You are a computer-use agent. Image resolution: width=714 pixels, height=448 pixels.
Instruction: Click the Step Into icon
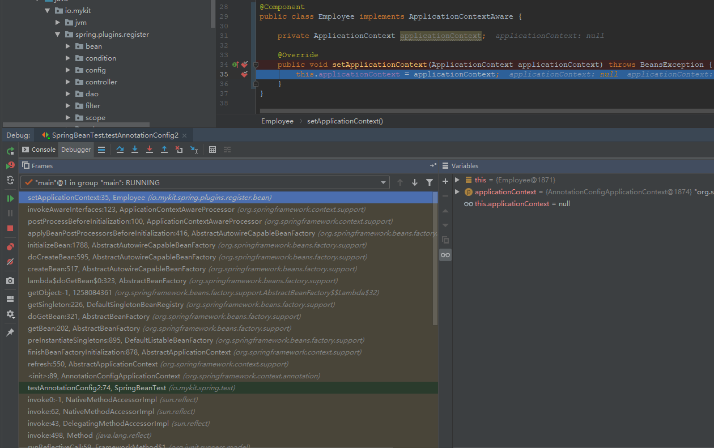[x=135, y=150]
